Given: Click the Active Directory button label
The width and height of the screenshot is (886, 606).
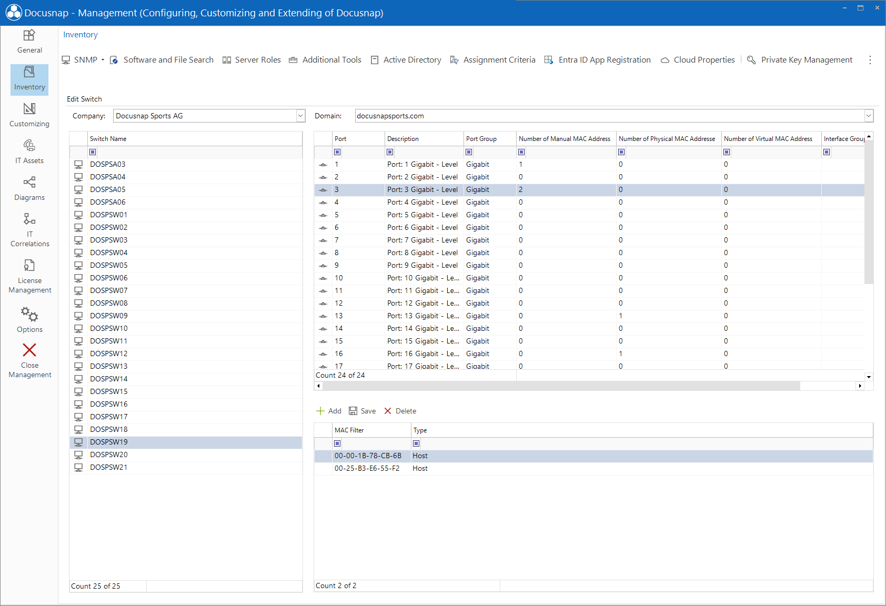Looking at the screenshot, I should pyautogui.click(x=412, y=60).
